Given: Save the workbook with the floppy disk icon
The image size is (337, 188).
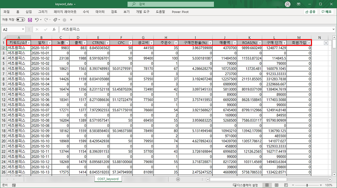Looking at the screenshot, I should click(x=30, y=20).
